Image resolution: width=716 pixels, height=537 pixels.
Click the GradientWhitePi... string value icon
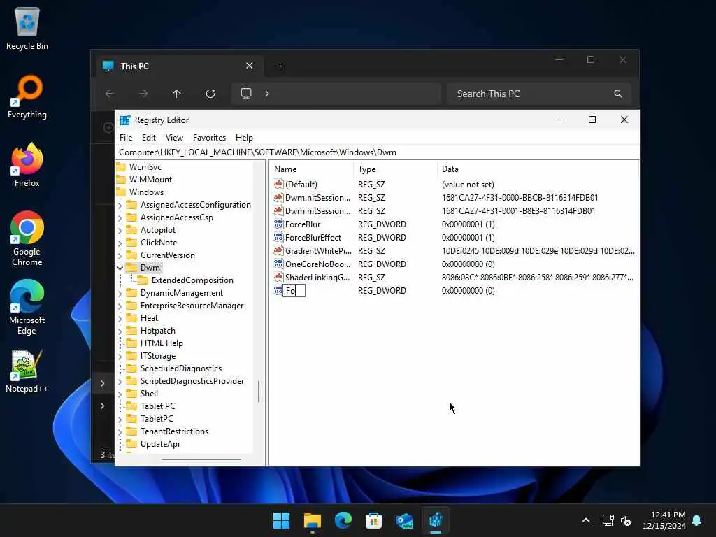pyautogui.click(x=278, y=251)
